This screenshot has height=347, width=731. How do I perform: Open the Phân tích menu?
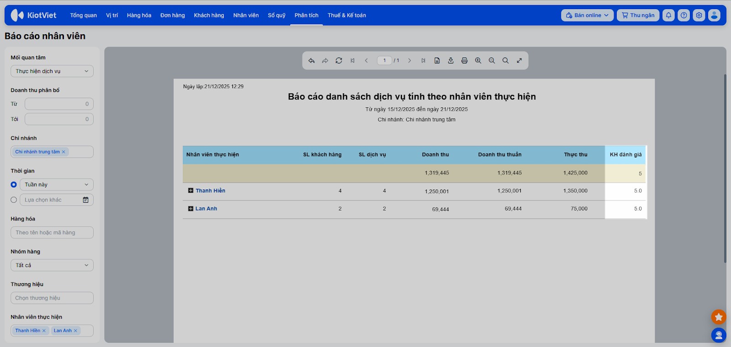[307, 15]
